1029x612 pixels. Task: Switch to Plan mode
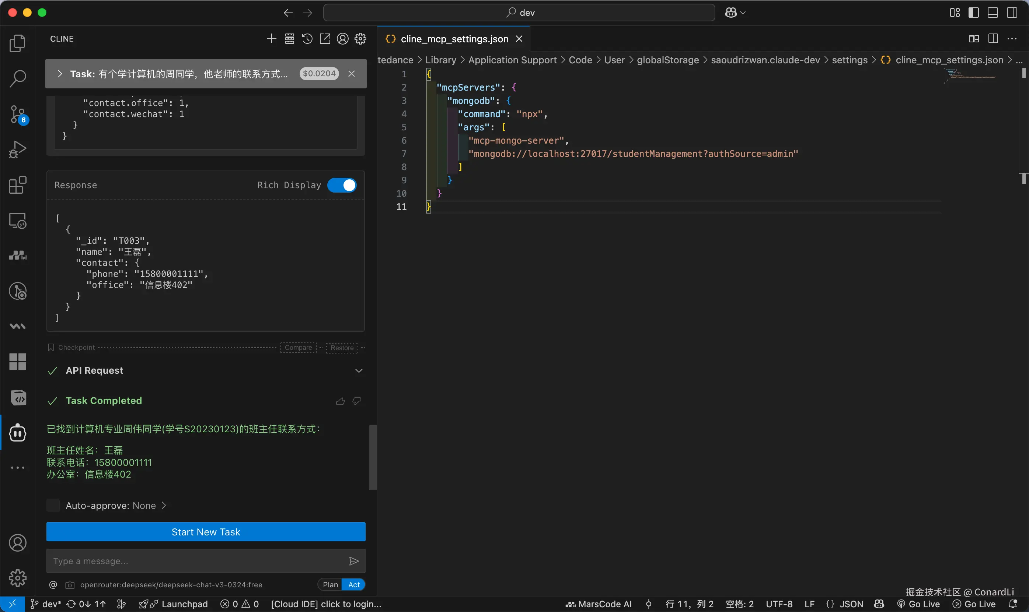click(x=330, y=585)
